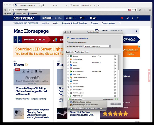Open gear settings for Geotool action
Viewport: 154px width, 125px height.
(115, 56)
